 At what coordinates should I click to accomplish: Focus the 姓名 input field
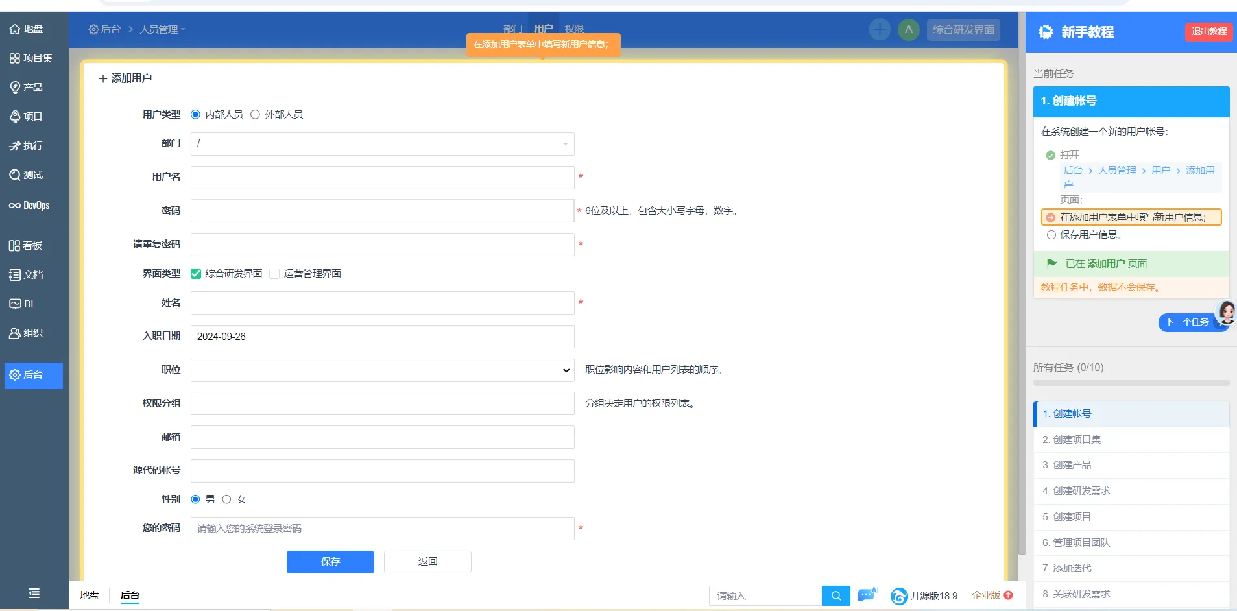point(383,303)
